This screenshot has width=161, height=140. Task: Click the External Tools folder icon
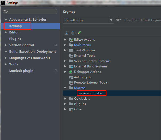71,56
